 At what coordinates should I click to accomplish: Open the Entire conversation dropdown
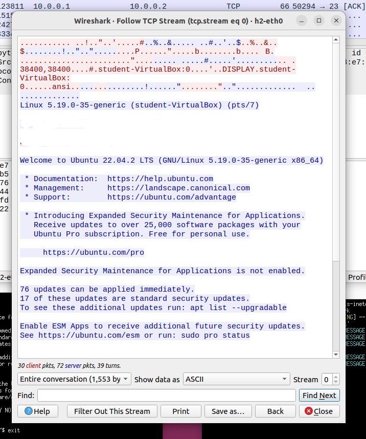coord(74,379)
